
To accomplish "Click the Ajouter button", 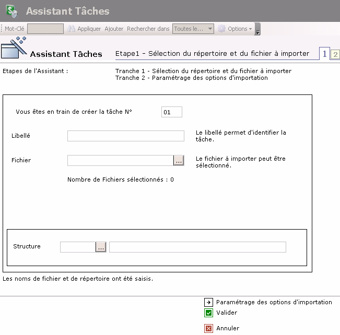I will [114, 29].
